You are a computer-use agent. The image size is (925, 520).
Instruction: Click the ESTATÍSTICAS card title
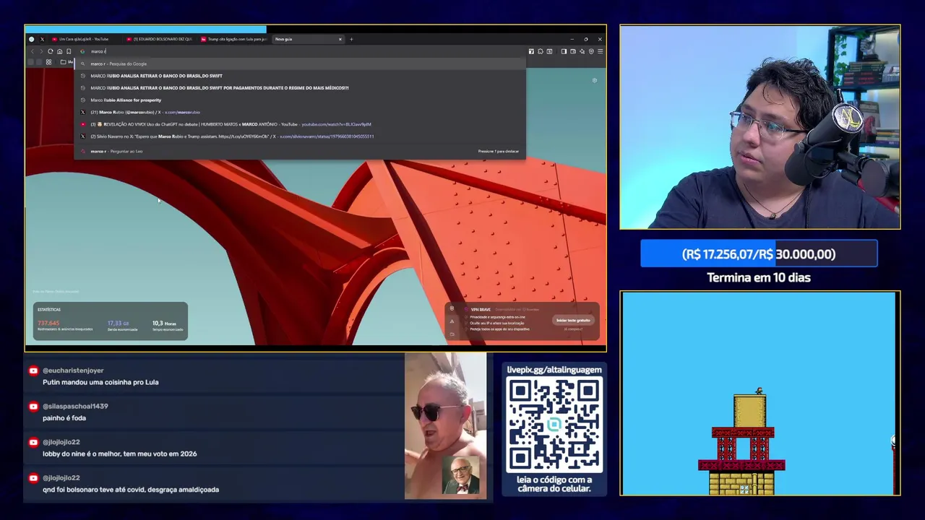point(49,310)
